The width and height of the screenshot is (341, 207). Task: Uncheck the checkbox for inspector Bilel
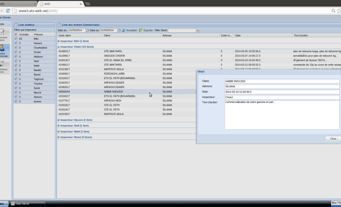(x=16, y=39)
